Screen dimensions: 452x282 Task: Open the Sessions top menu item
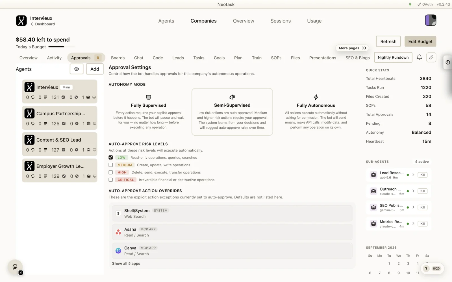click(x=281, y=21)
